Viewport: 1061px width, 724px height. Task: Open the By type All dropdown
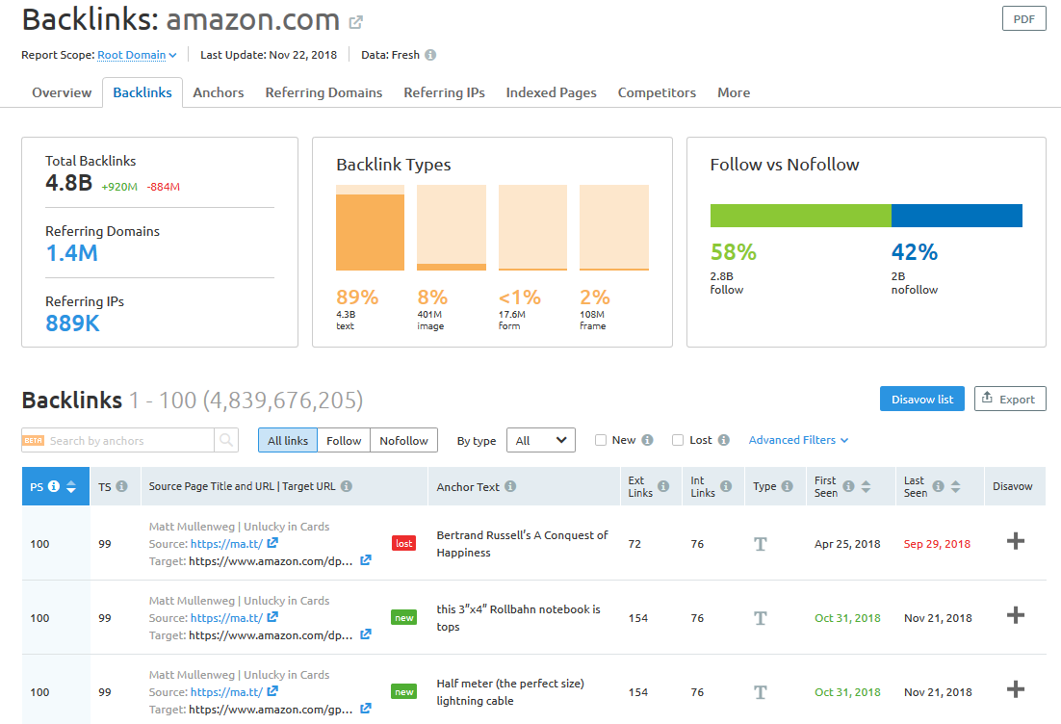point(541,441)
